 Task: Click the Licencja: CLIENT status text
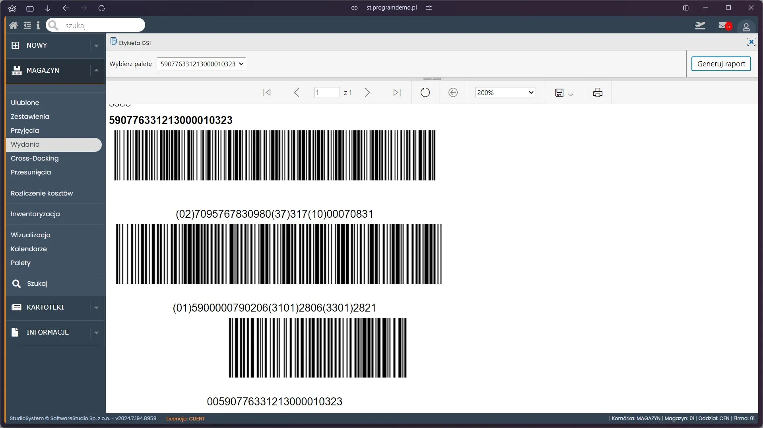tap(185, 418)
